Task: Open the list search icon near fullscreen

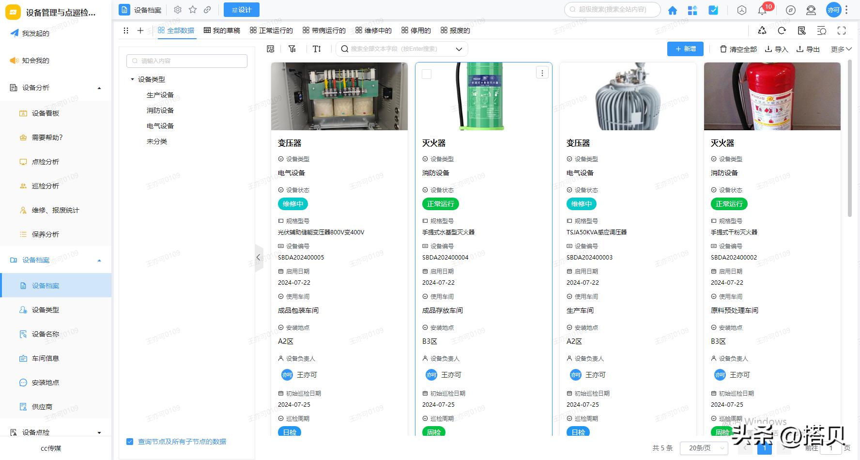Action: click(x=822, y=30)
